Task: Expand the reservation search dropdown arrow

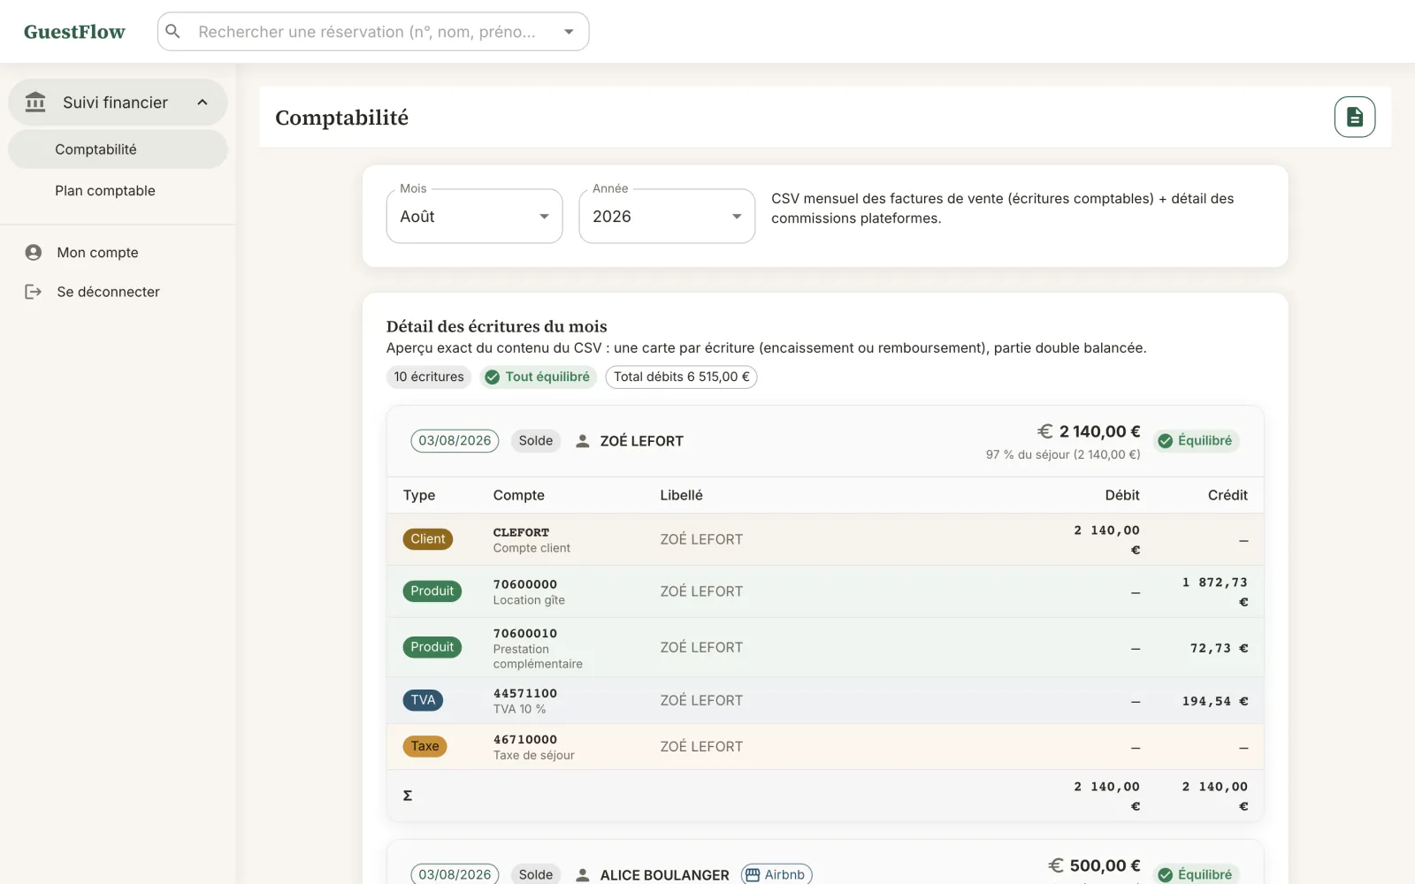Action: (569, 32)
